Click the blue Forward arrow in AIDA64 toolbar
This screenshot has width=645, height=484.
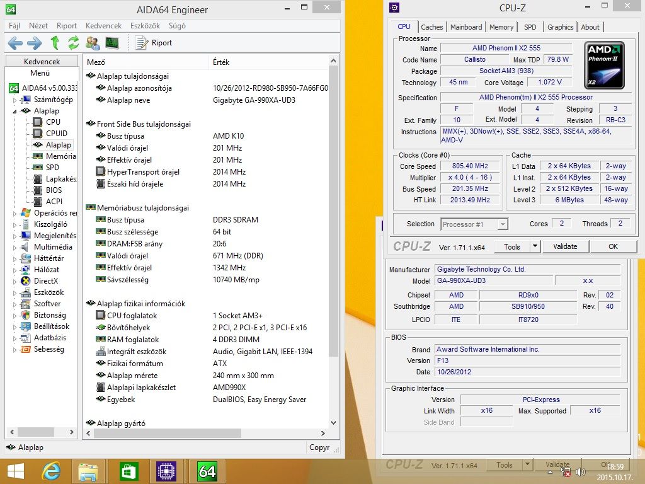pos(35,43)
